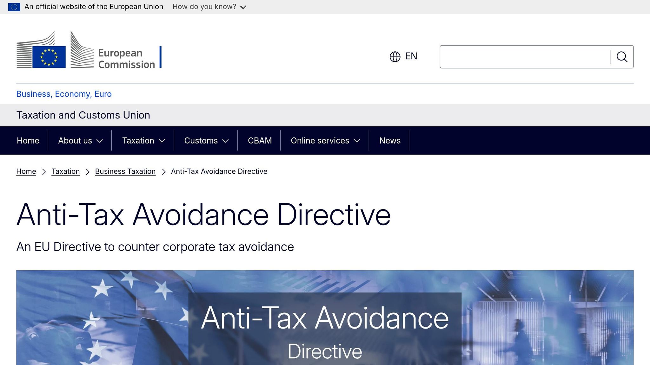Open the language selector globe icon

click(395, 56)
